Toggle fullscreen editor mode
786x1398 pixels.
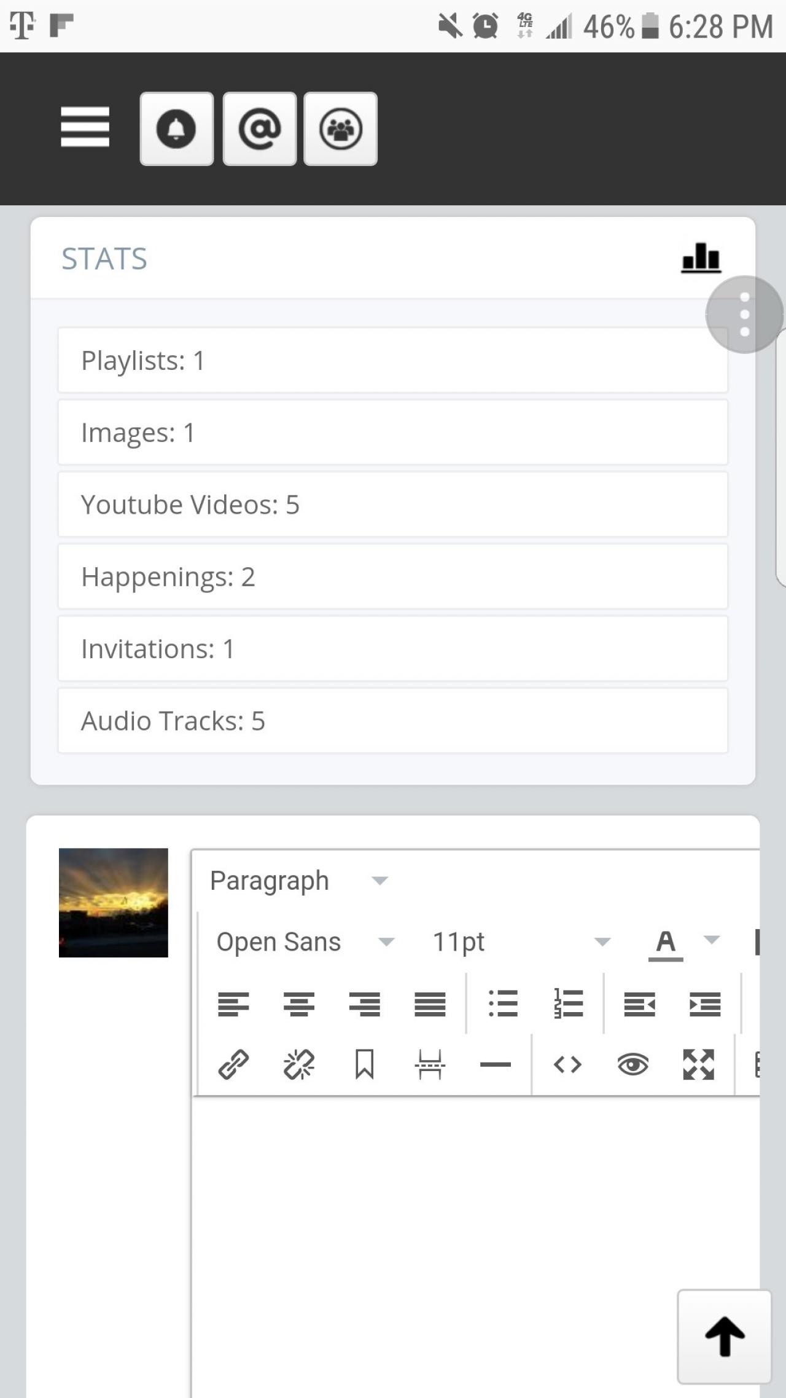click(x=699, y=1065)
